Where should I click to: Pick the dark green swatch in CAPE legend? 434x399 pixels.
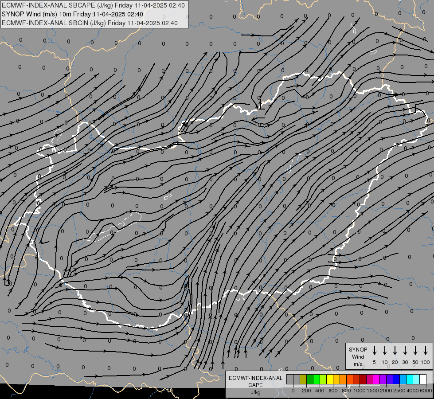coord(310,379)
